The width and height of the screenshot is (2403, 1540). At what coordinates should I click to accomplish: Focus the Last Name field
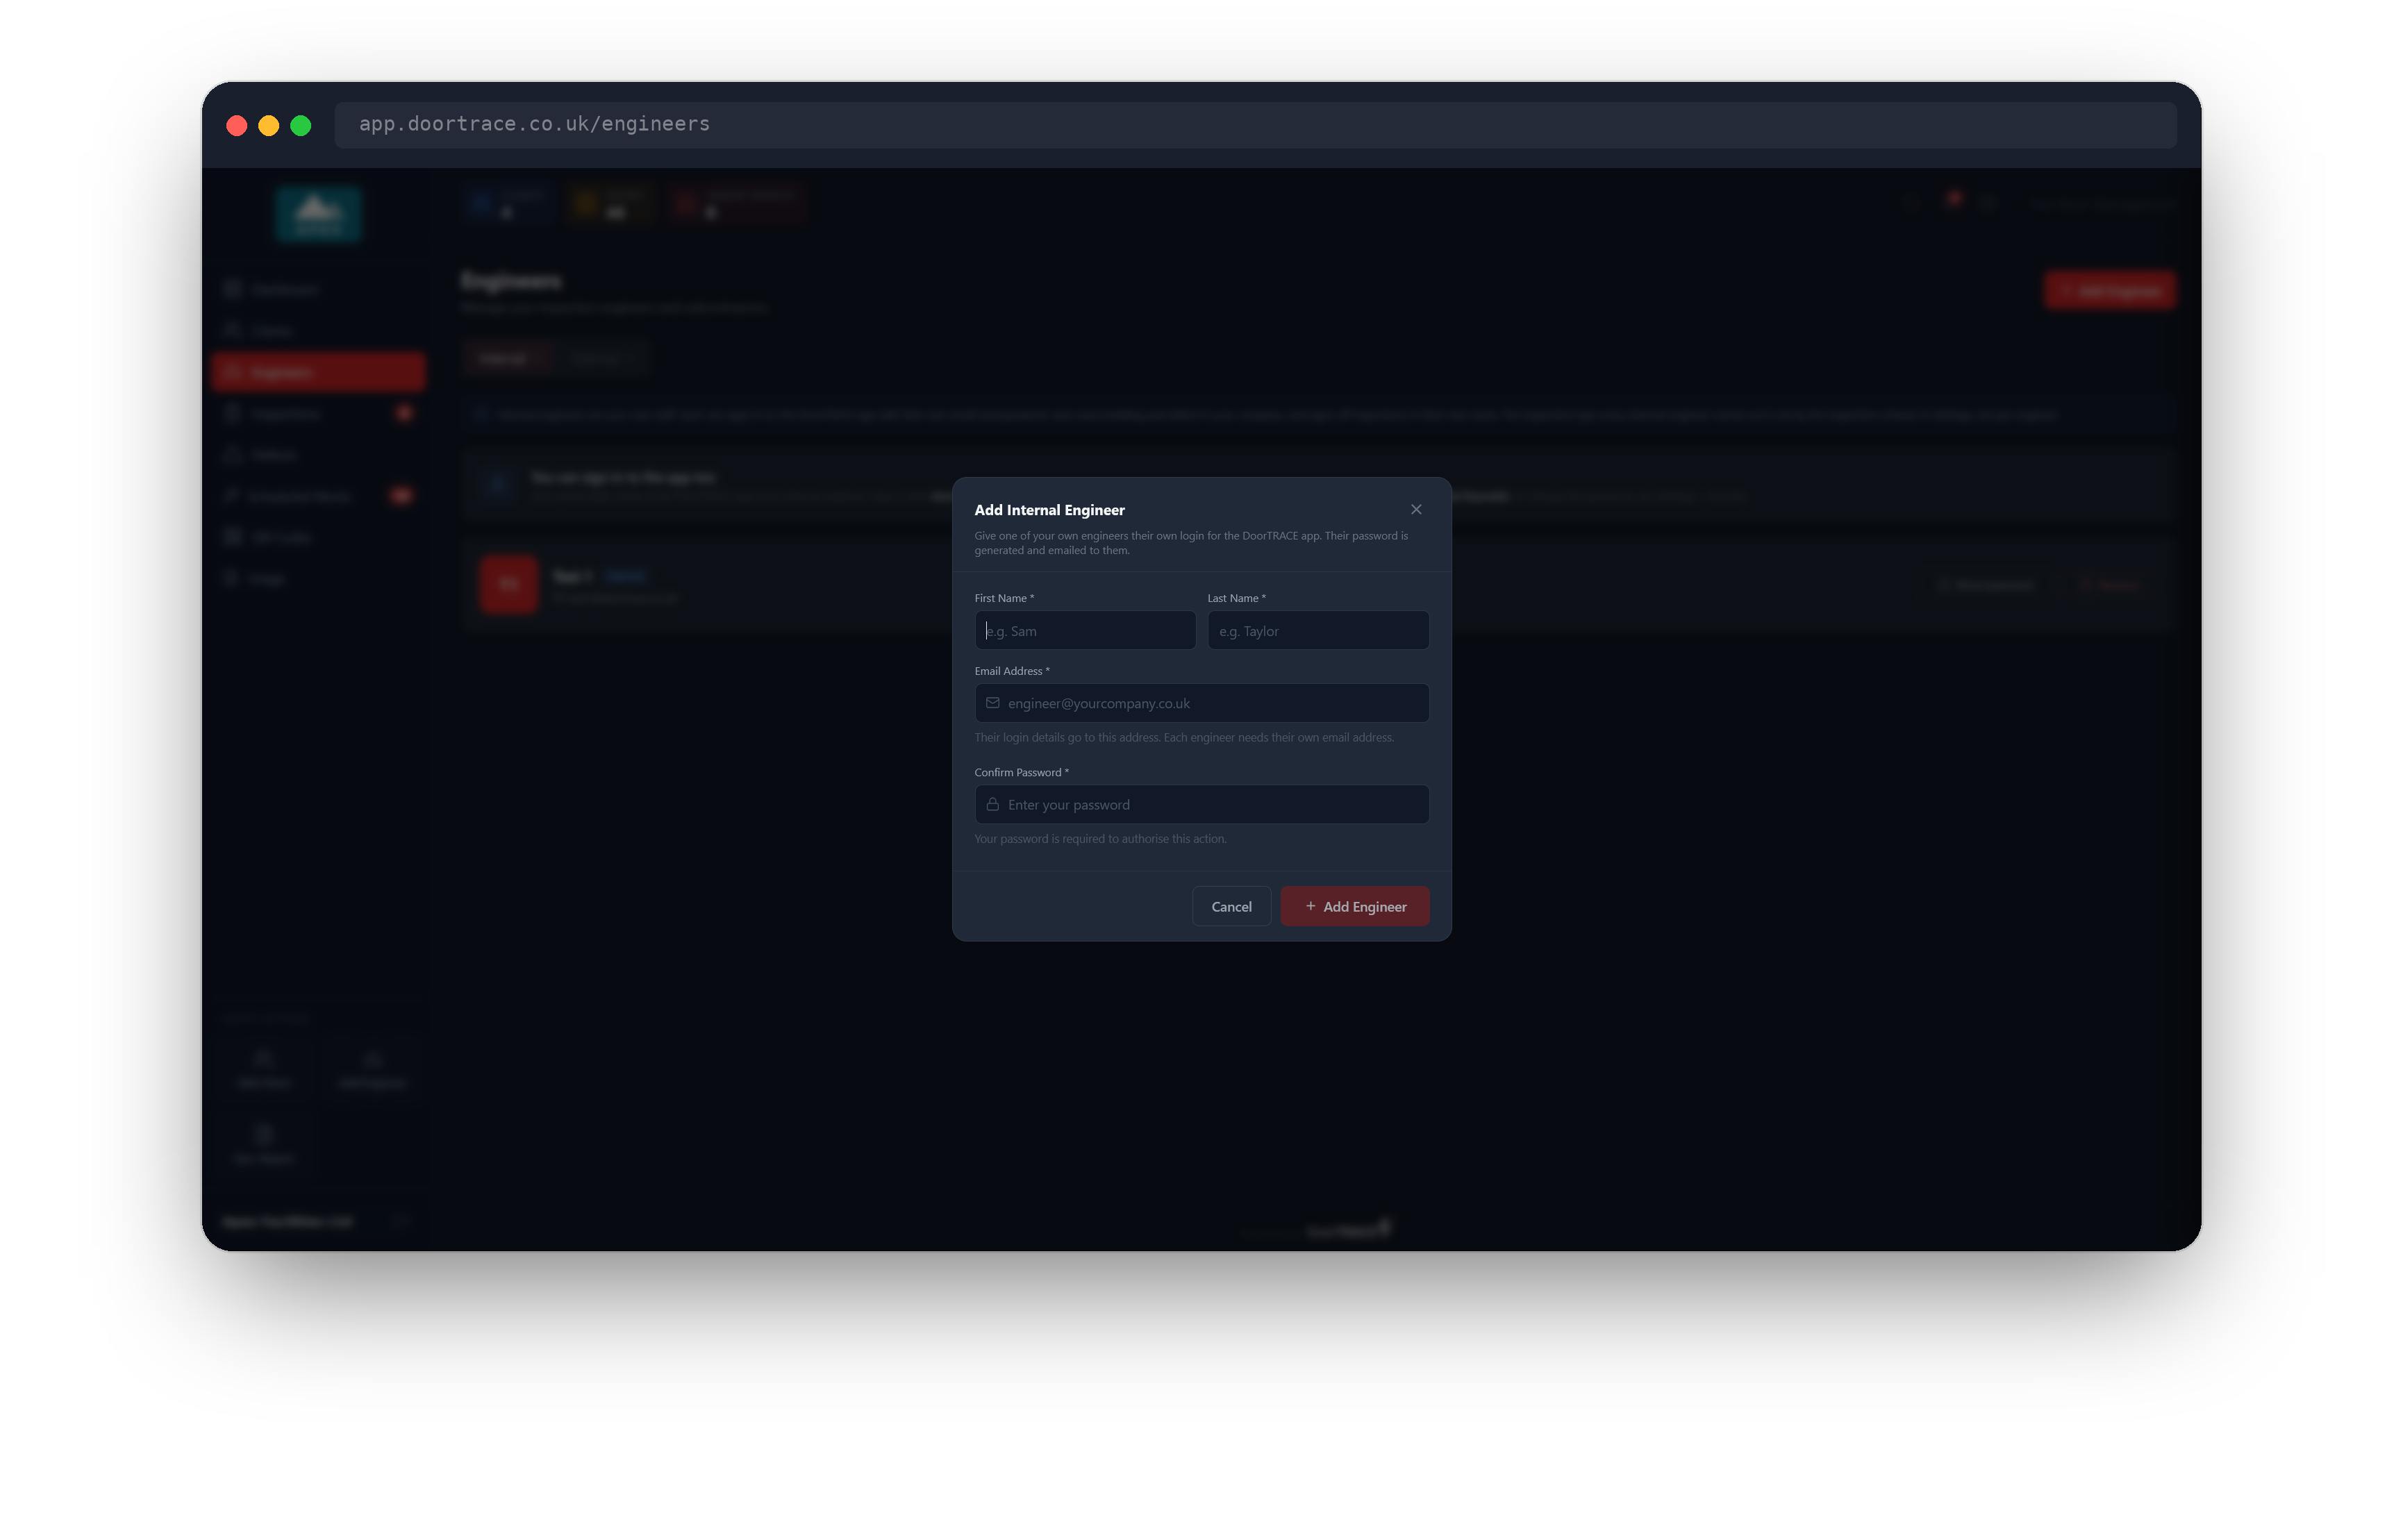coord(1318,631)
